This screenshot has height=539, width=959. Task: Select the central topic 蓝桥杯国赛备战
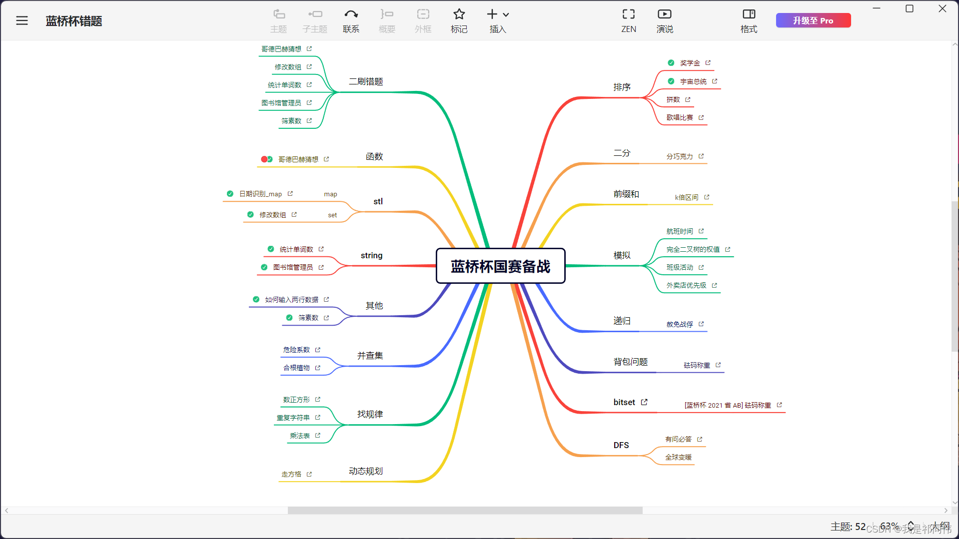[x=501, y=266]
